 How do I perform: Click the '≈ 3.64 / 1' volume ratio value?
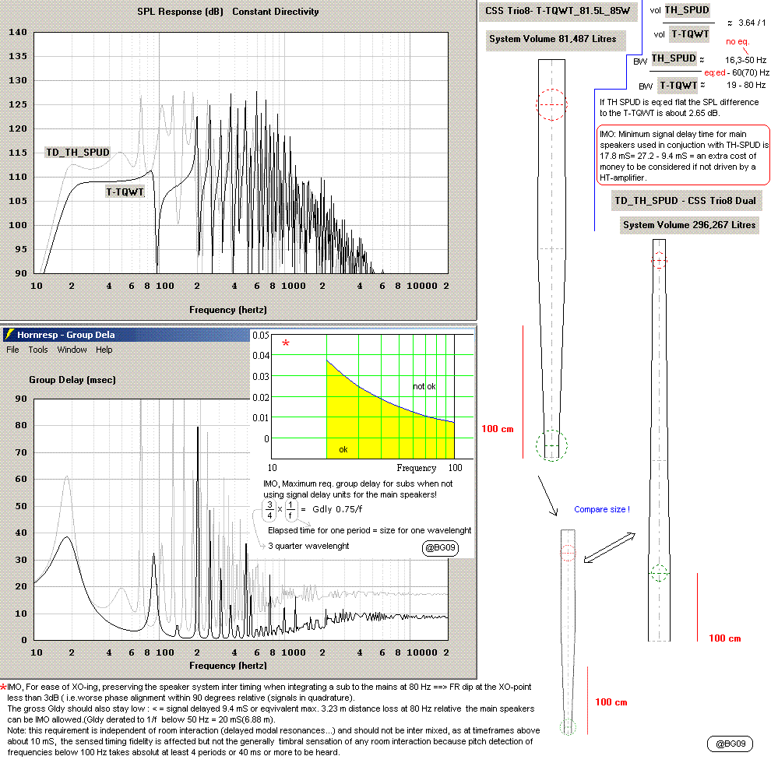747,23
